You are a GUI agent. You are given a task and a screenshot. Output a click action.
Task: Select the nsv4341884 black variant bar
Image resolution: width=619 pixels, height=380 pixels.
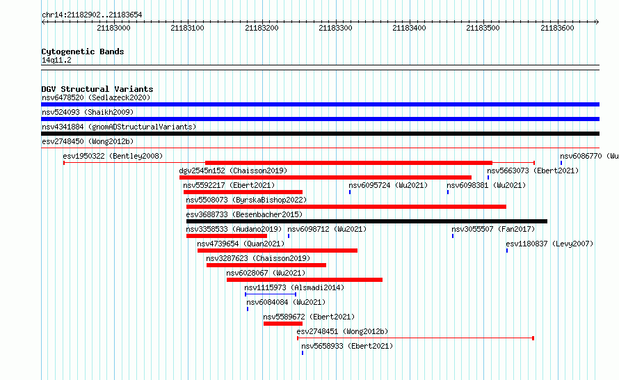[320, 134]
